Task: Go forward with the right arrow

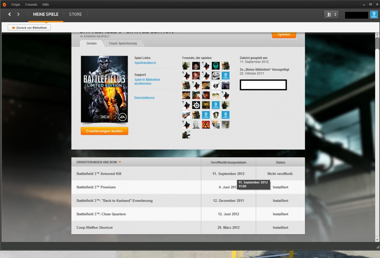Action: coord(18,14)
